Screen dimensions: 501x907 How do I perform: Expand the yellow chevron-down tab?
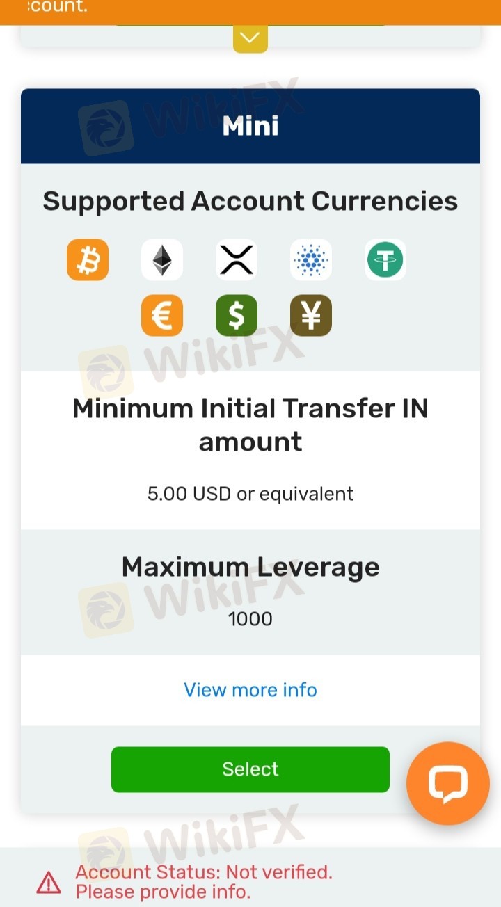click(250, 38)
